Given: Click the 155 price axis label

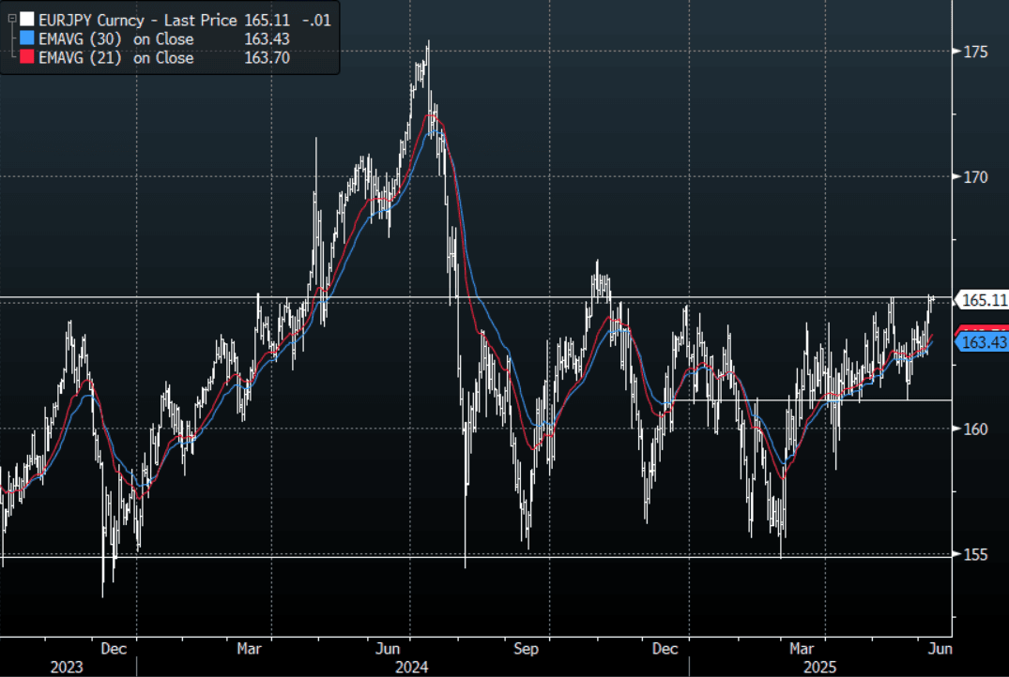Looking at the screenshot, I should pos(974,555).
